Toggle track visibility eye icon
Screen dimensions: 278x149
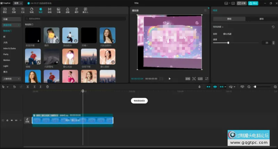coord(11,120)
